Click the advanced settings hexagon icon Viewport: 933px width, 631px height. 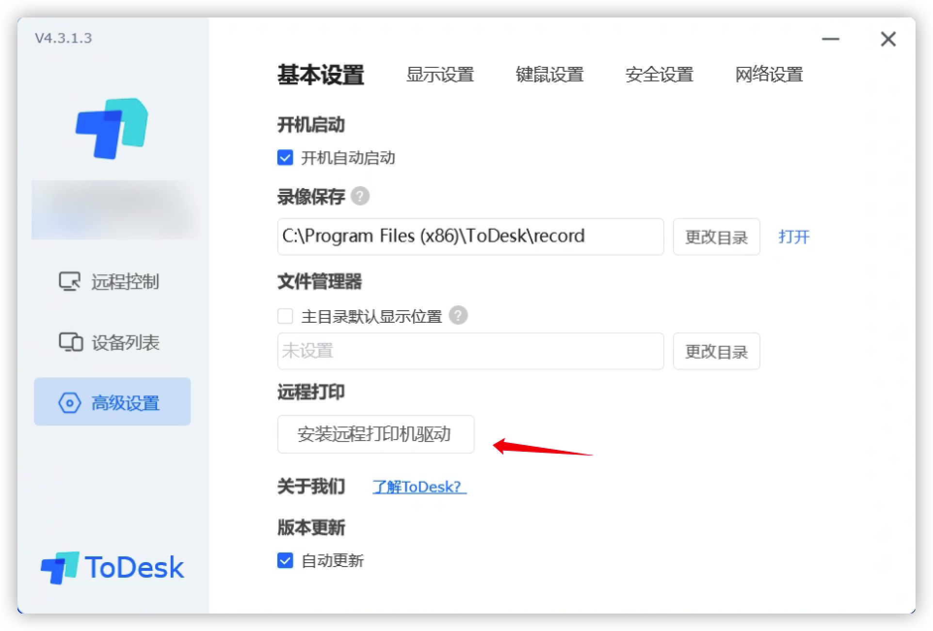tap(70, 403)
